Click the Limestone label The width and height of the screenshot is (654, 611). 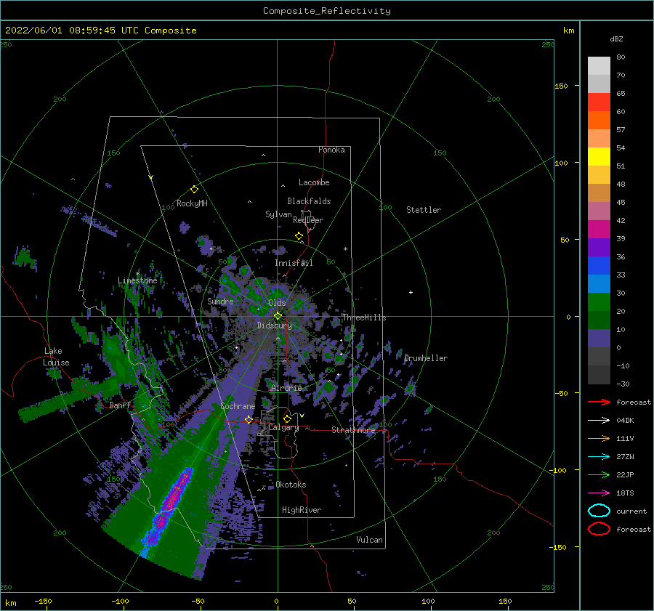coord(137,280)
